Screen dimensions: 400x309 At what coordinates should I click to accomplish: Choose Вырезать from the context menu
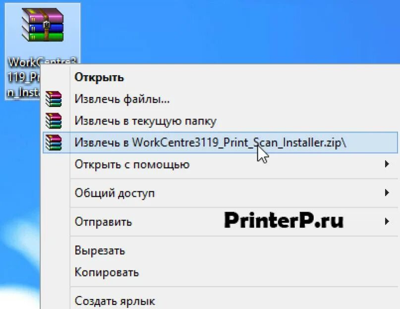click(221, 251)
